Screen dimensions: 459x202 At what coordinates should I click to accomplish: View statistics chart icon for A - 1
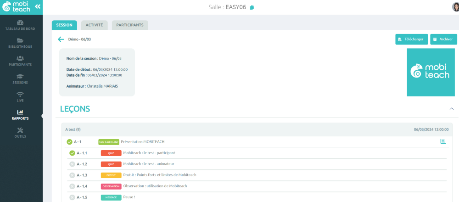(443, 141)
